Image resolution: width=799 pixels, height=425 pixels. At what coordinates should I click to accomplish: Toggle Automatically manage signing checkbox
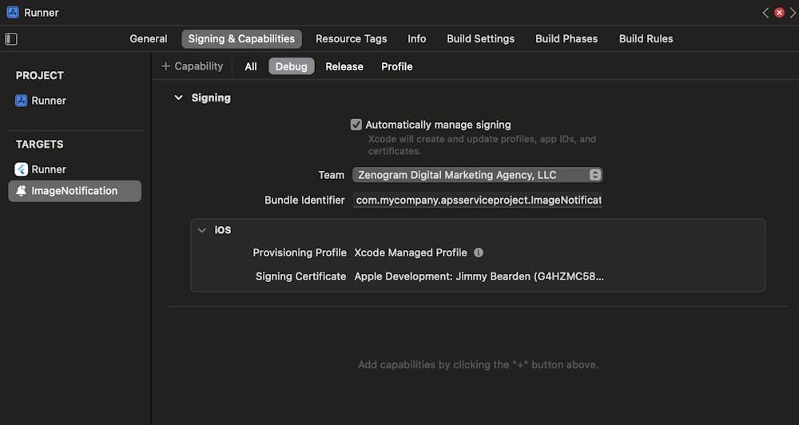point(356,125)
